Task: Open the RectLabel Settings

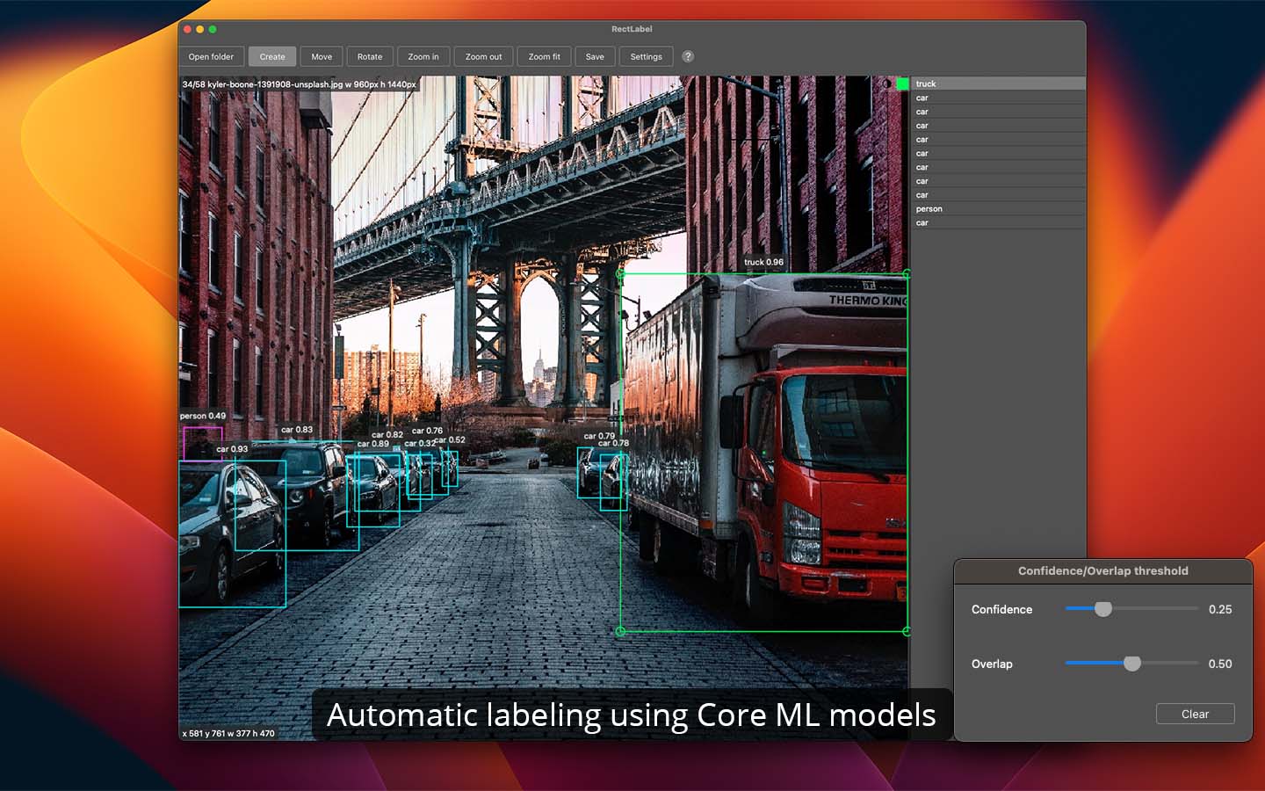Action: (x=646, y=56)
